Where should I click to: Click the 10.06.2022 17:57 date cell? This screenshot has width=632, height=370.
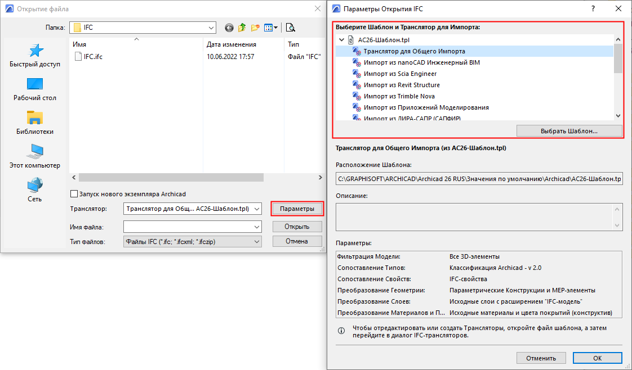tap(230, 57)
